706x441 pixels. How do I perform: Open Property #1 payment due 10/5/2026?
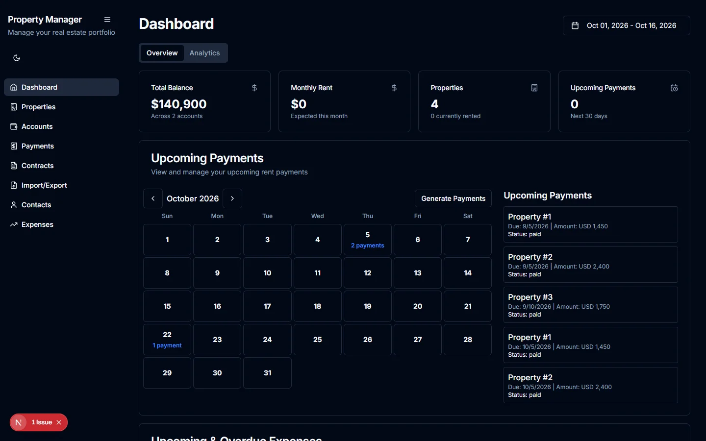click(591, 345)
